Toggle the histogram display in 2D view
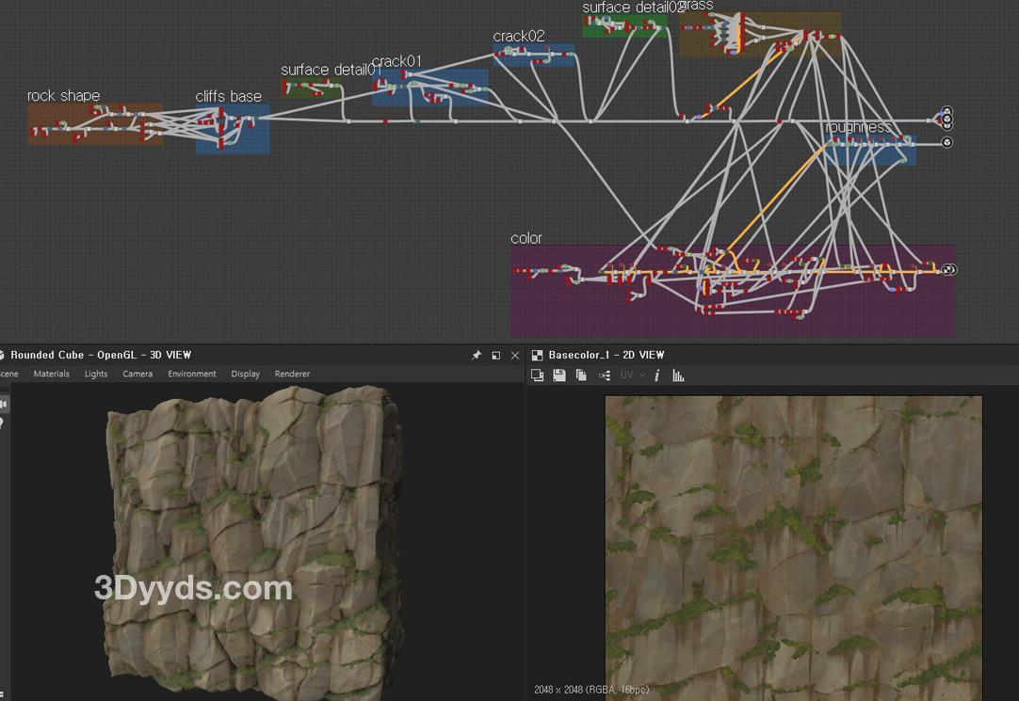Image resolution: width=1019 pixels, height=701 pixels. coord(678,375)
